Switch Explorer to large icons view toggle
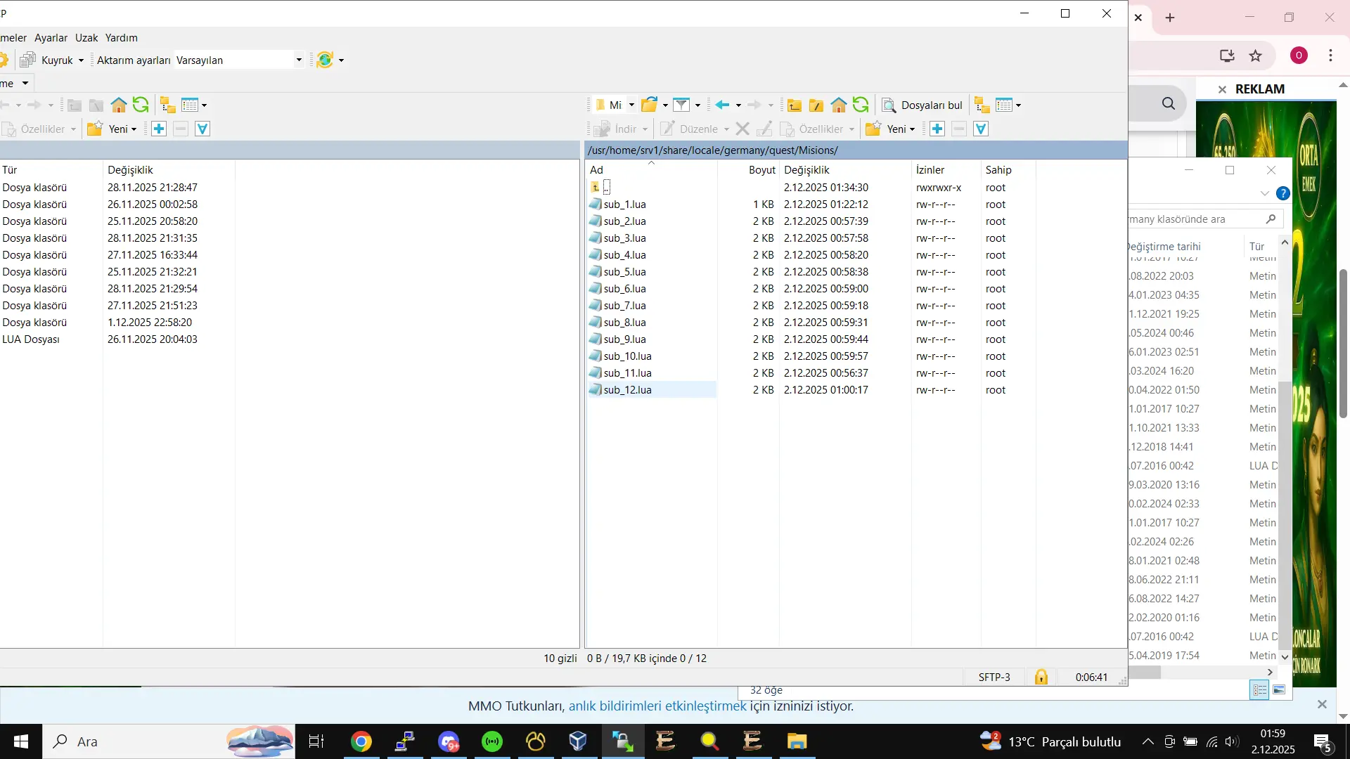1350x759 pixels. click(1279, 690)
